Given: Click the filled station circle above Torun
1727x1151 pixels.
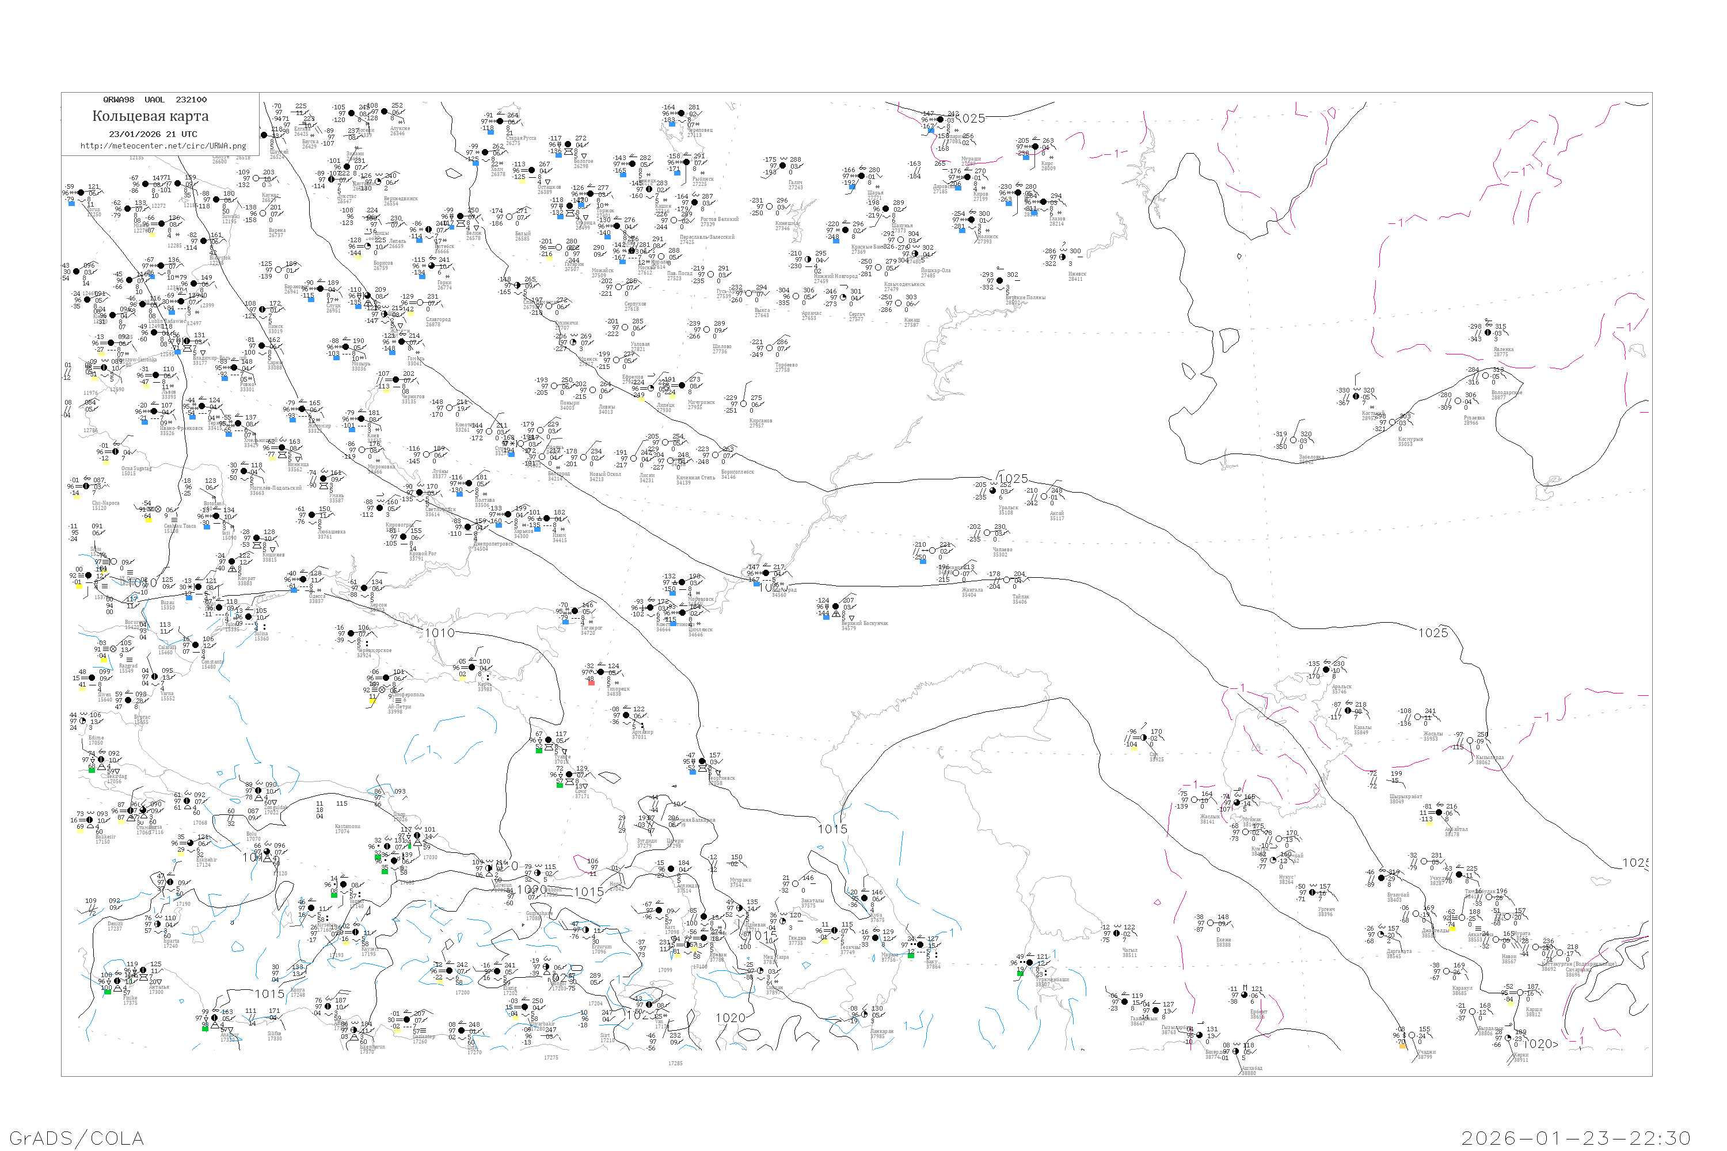Looking at the screenshot, I should tap(80, 193).
